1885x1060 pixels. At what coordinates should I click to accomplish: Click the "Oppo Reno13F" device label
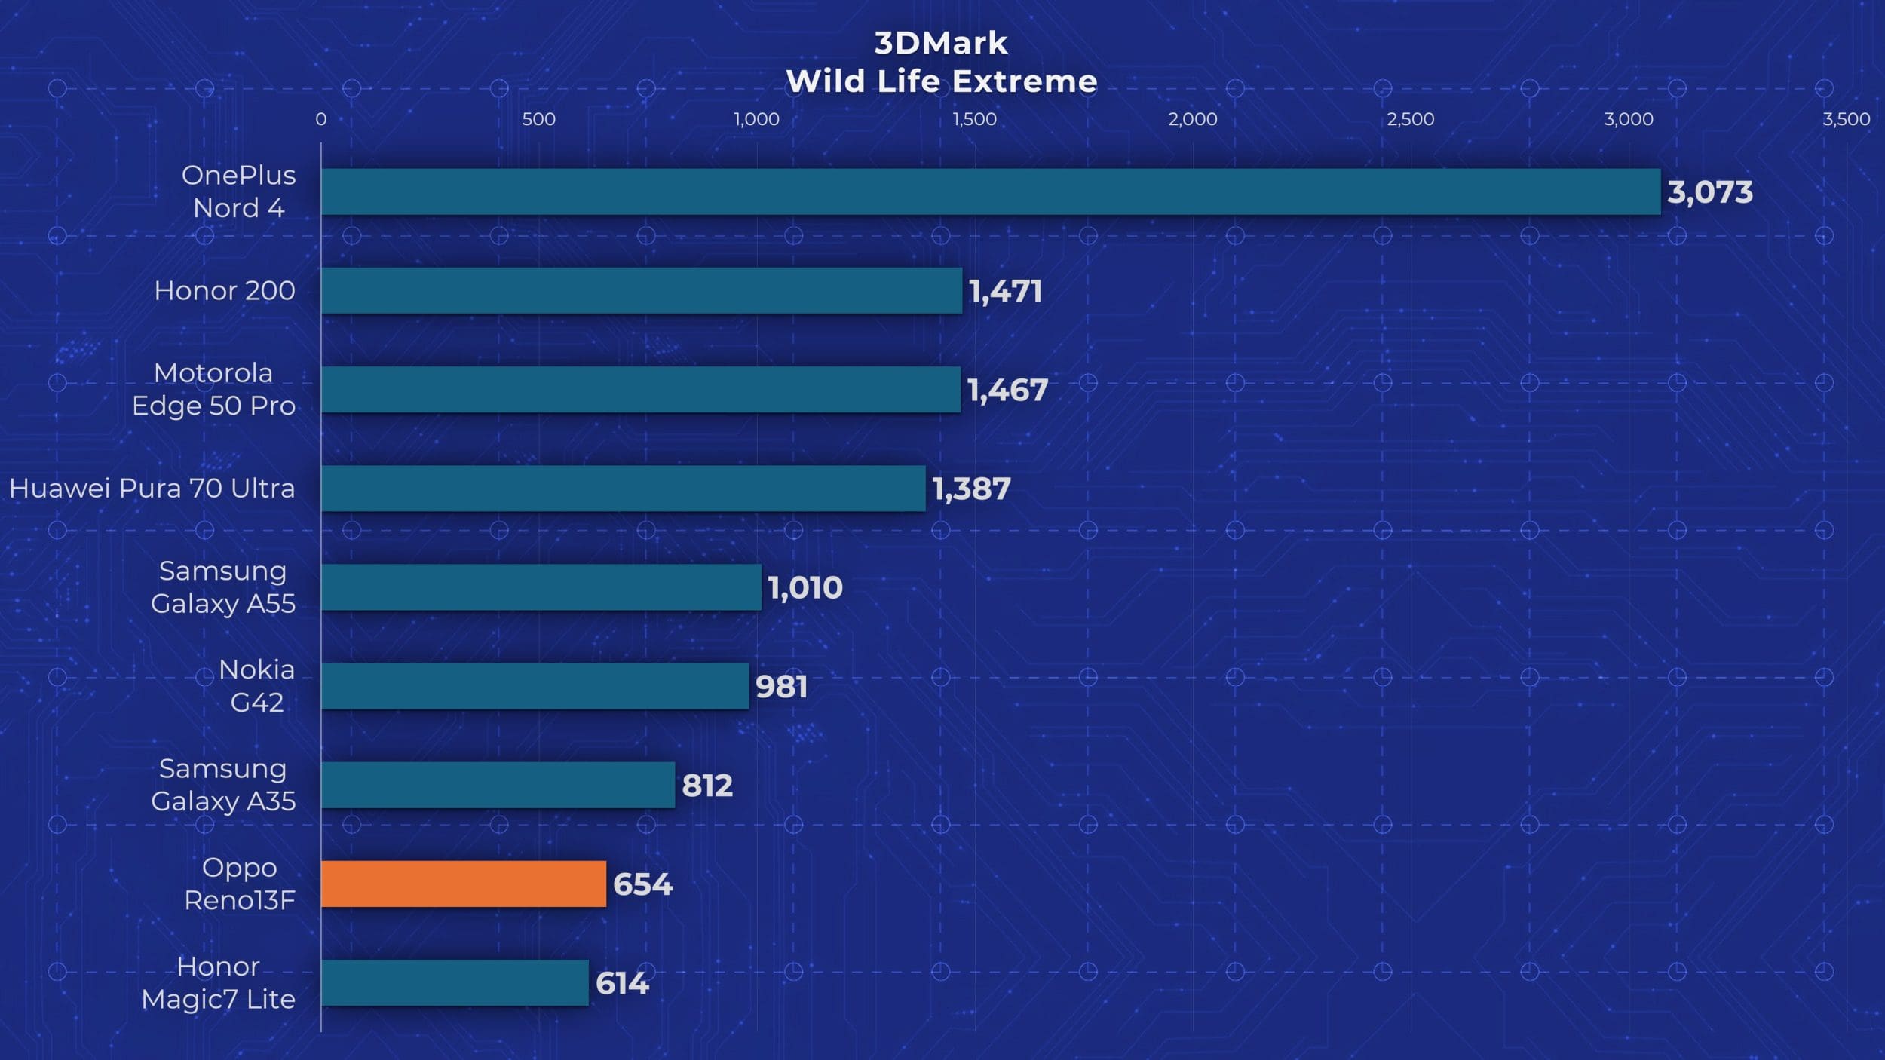(x=240, y=884)
